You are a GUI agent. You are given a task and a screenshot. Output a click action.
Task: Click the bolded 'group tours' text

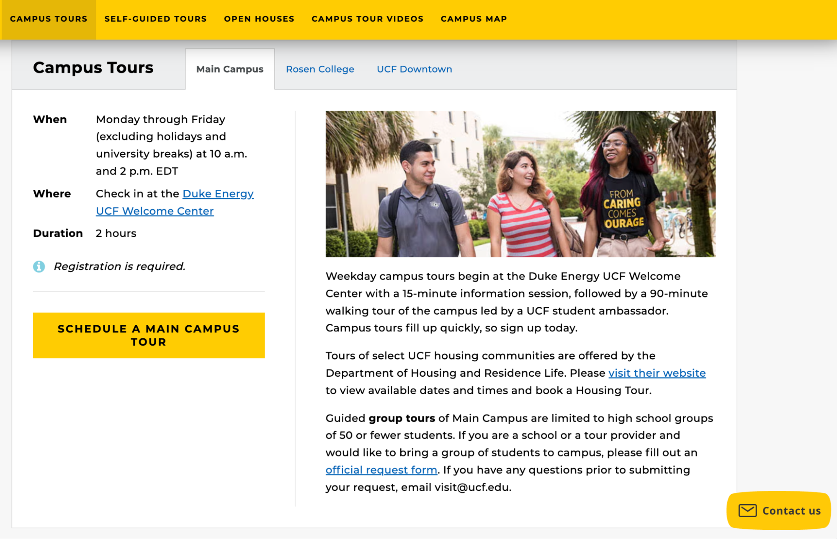coord(401,418)
